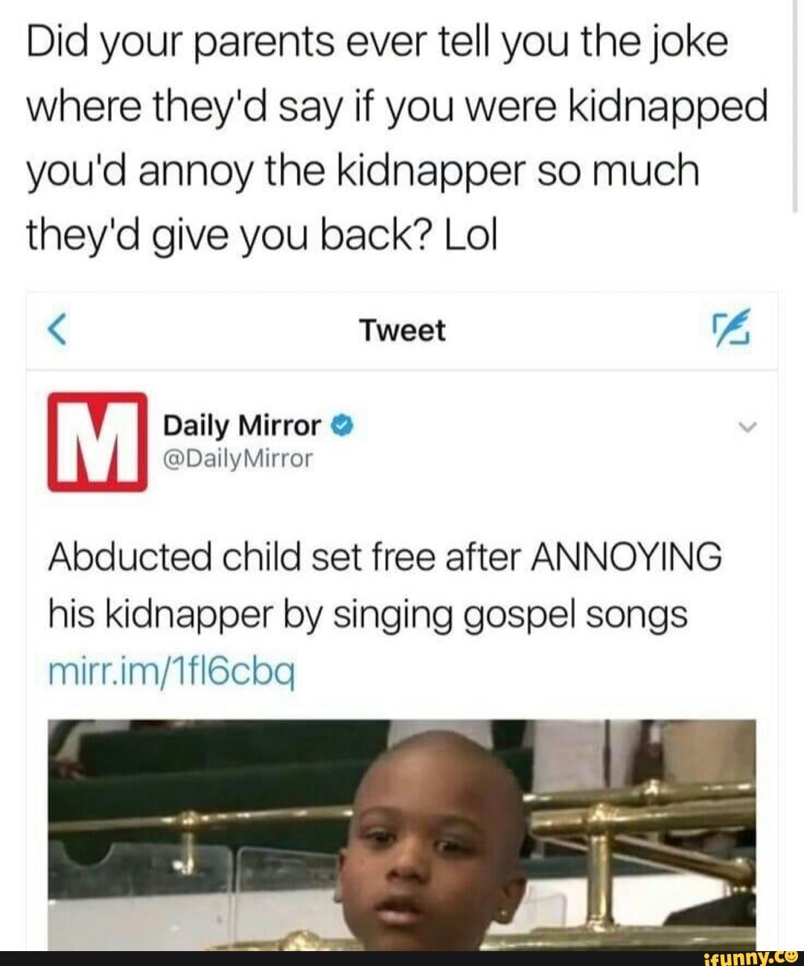This screenshot has width=804, height=966.
Task: Click the Daily Mirror account name
Action: pyautogui.click(x=242, y=426)
